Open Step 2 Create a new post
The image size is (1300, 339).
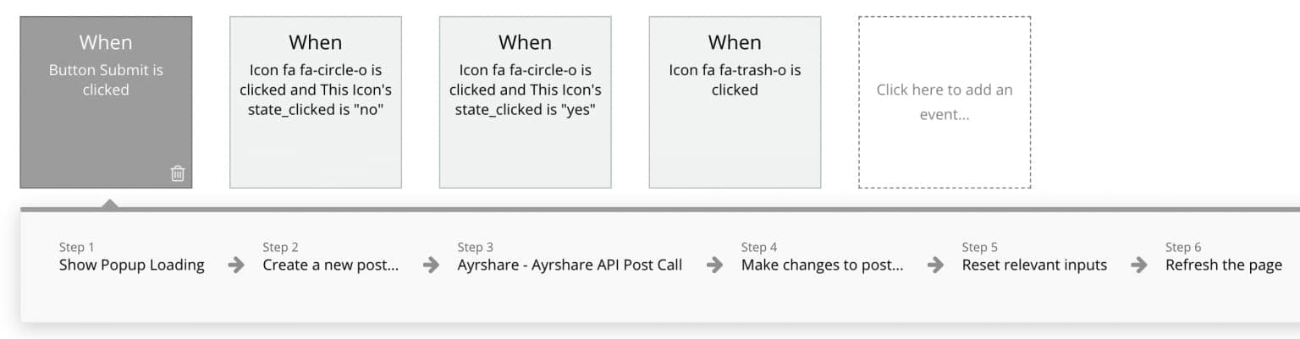point(331,257)
